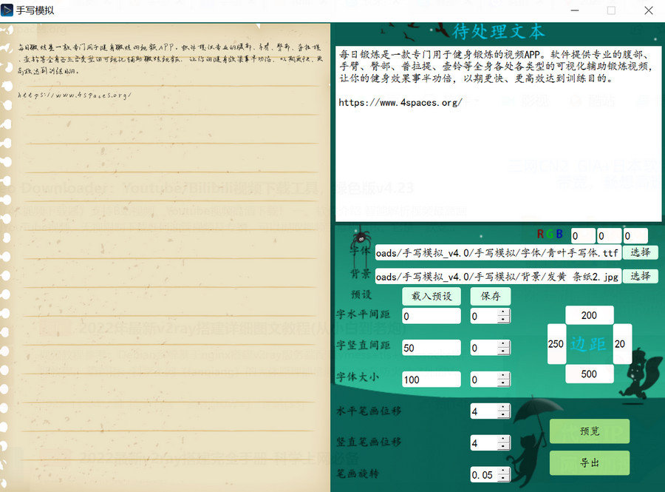The height and width of the screenshot is (492, 665).
Task: Export the result with 导出 button
Action: point(589,463)
